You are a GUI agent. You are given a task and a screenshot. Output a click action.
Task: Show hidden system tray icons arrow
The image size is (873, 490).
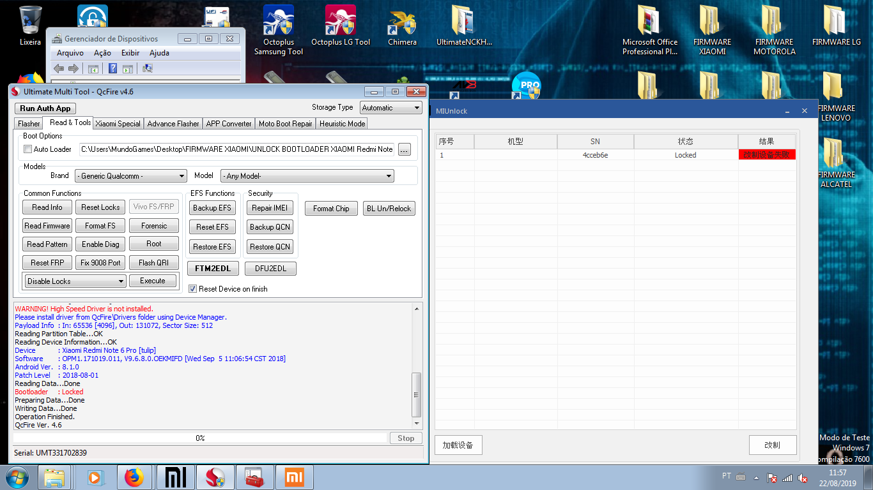pos(757,477)
